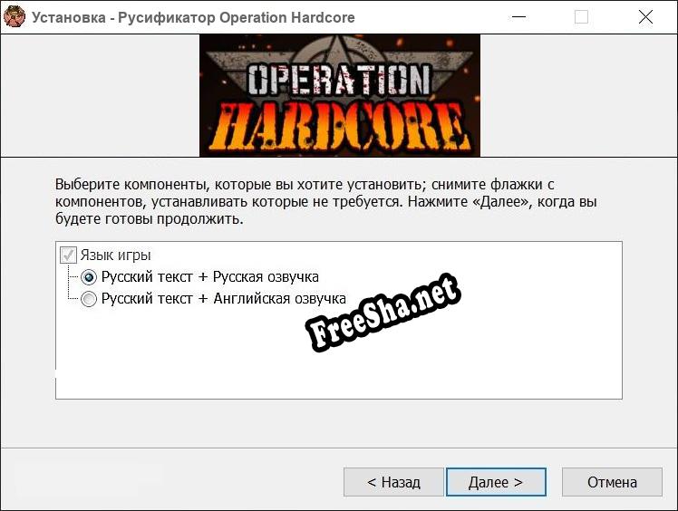Click the Русский текст + Русская озвучка label

[210, 276]
